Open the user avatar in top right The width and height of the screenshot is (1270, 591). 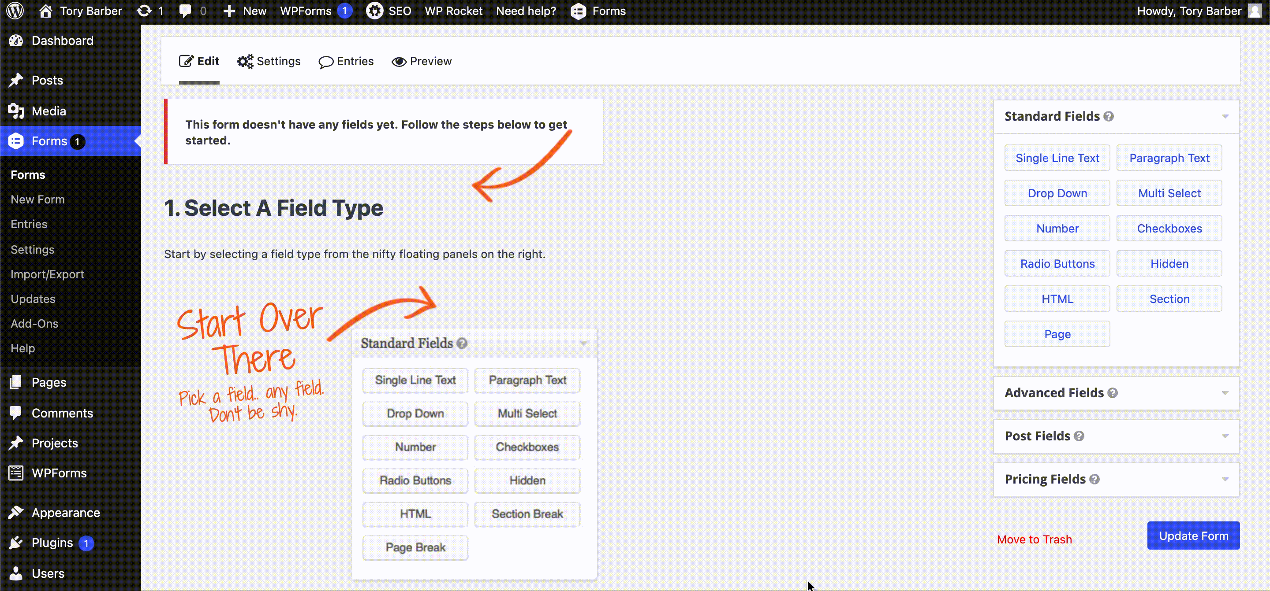[1255, 11]
